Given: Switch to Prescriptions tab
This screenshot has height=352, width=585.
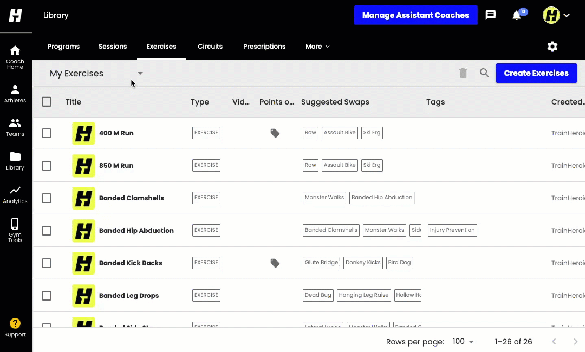Looking at the screenshot, I should [x=264, y=47].
